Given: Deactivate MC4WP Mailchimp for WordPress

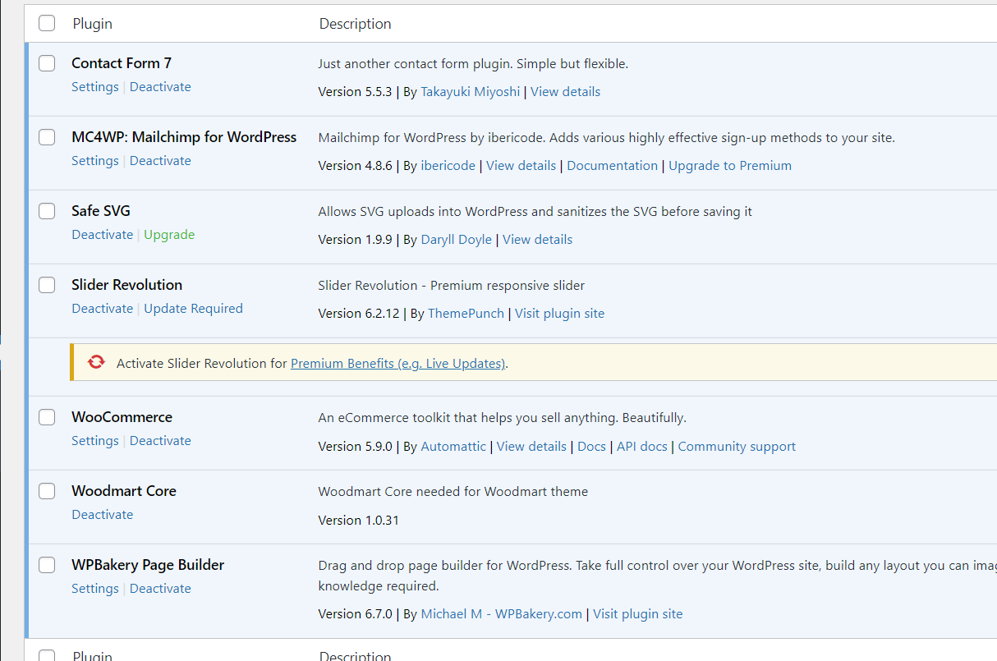Looking at the screenshot, I should click(x=160, y=161).
